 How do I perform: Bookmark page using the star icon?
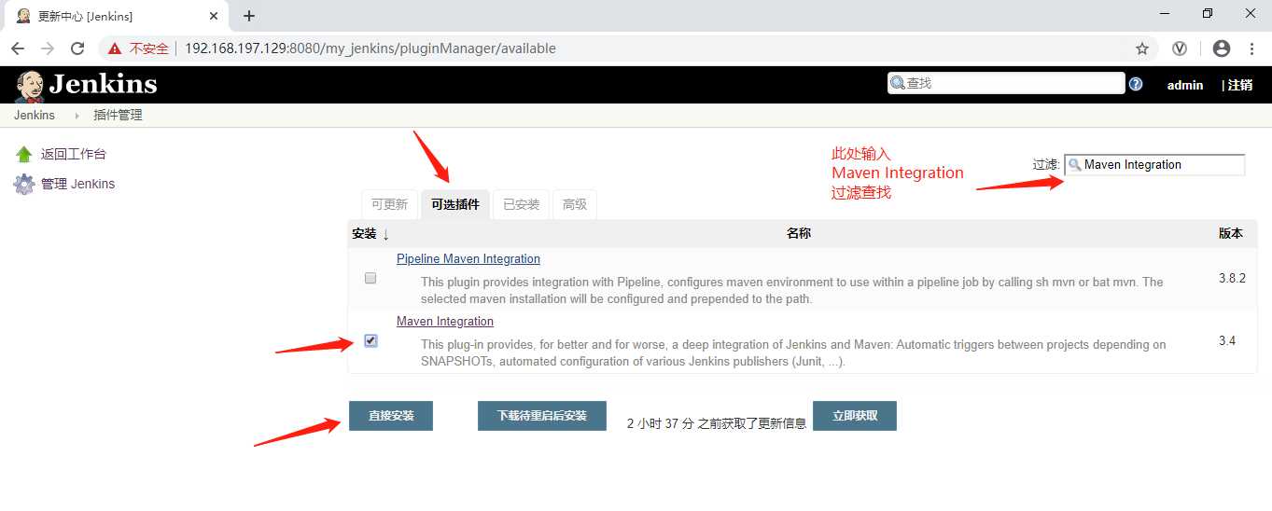tap(1142, 48)
